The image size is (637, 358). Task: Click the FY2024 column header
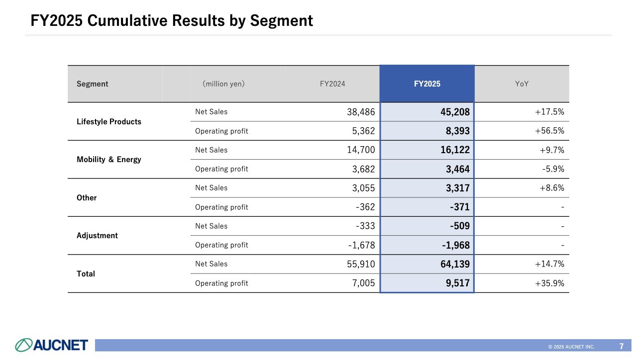point(332,84)
